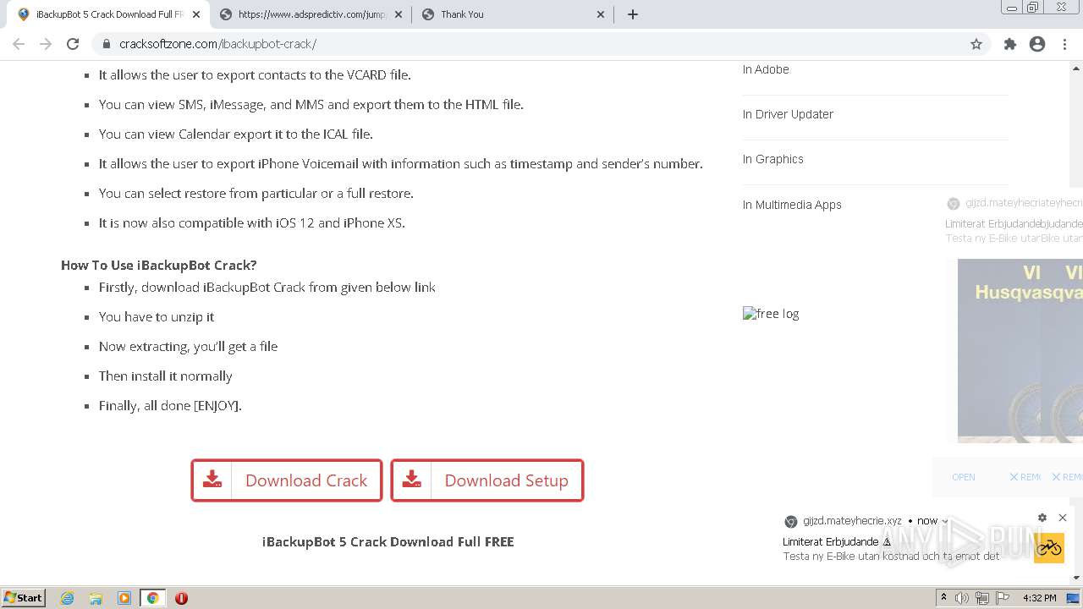Screen dimensions: 1083x609
Task: Click the taskbar clock 4:32 PM
Action: click(1040, 598)
